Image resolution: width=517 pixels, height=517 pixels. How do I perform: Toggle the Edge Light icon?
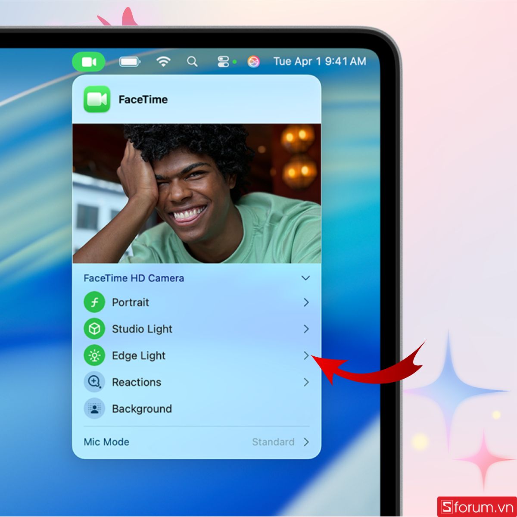coord(94,355)
